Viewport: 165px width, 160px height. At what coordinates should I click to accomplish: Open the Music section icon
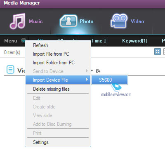pos(17,21)
